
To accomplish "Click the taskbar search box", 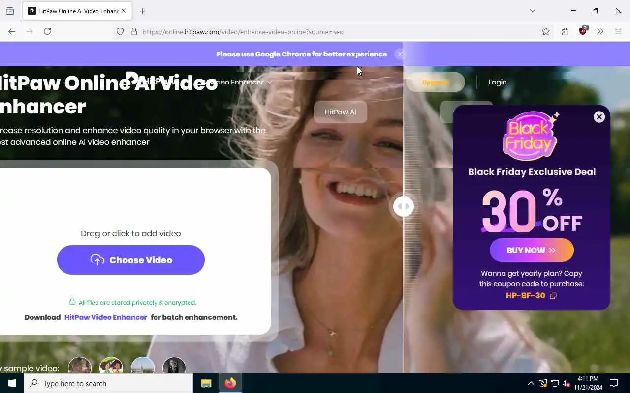I will 108,383.
